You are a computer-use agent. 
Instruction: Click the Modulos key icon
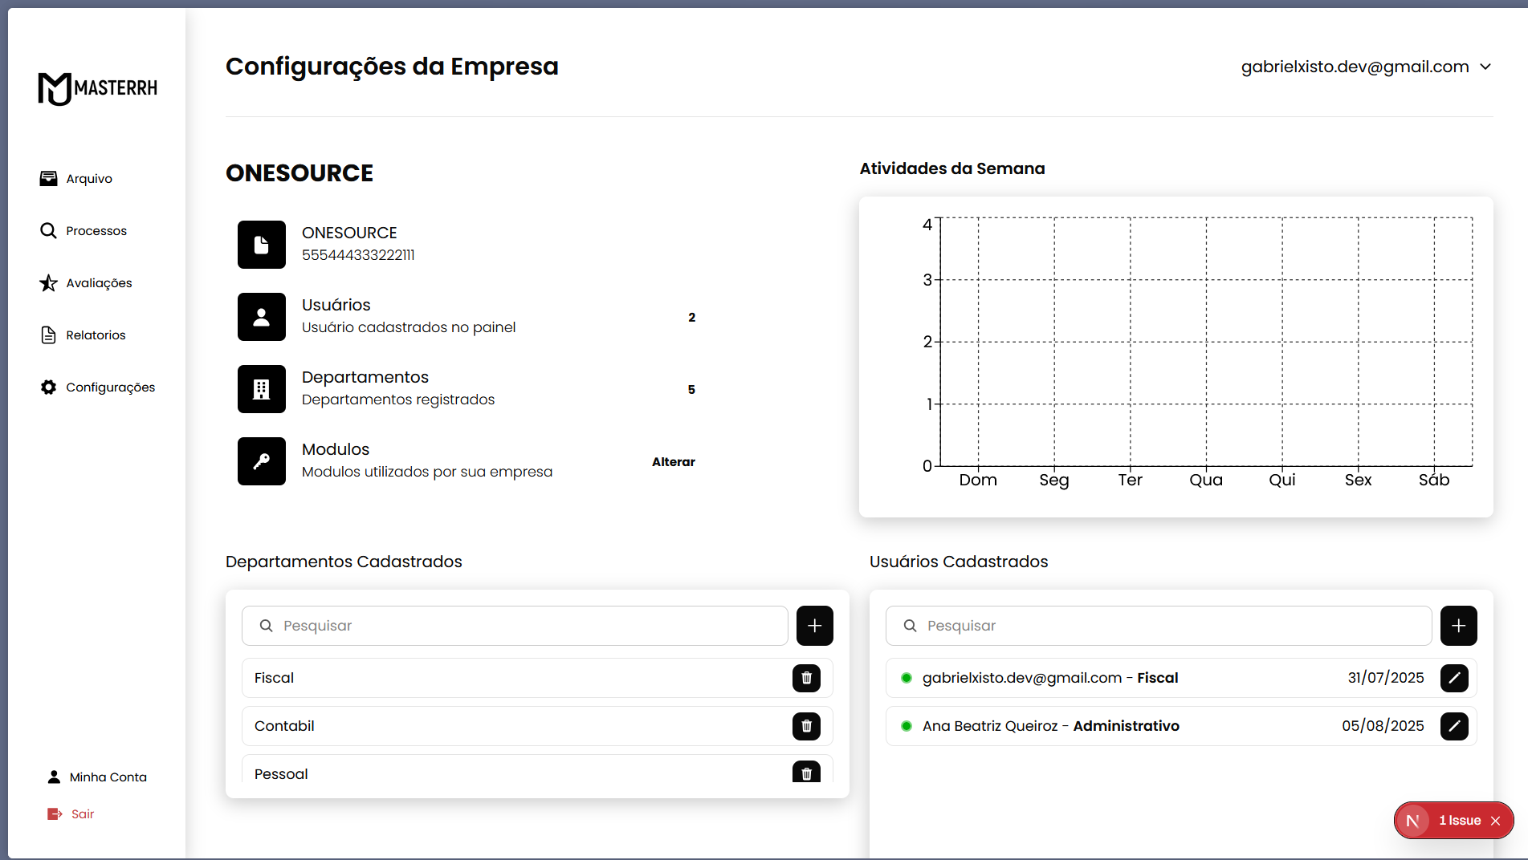click(262, 461)
